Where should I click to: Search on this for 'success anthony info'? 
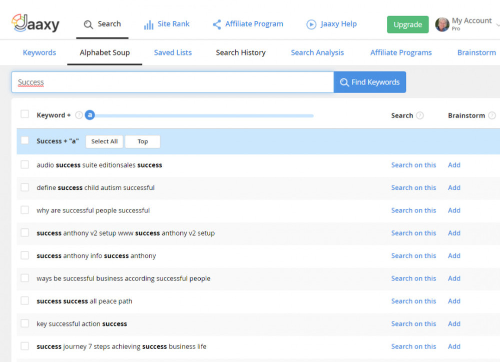tap(413, 255)
